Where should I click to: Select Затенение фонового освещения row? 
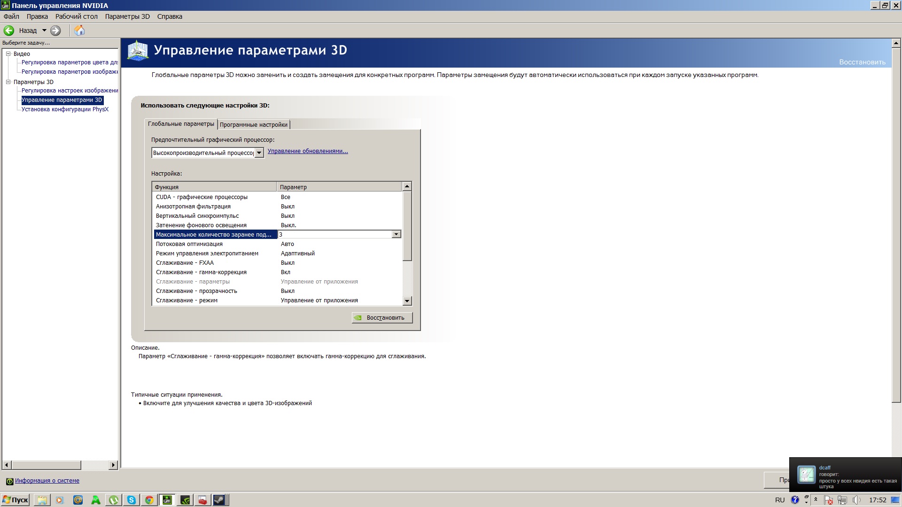(277, 225)
